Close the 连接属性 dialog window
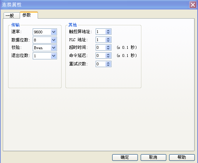The height and width of the screenshot is (163, 198). click(193, 5)
